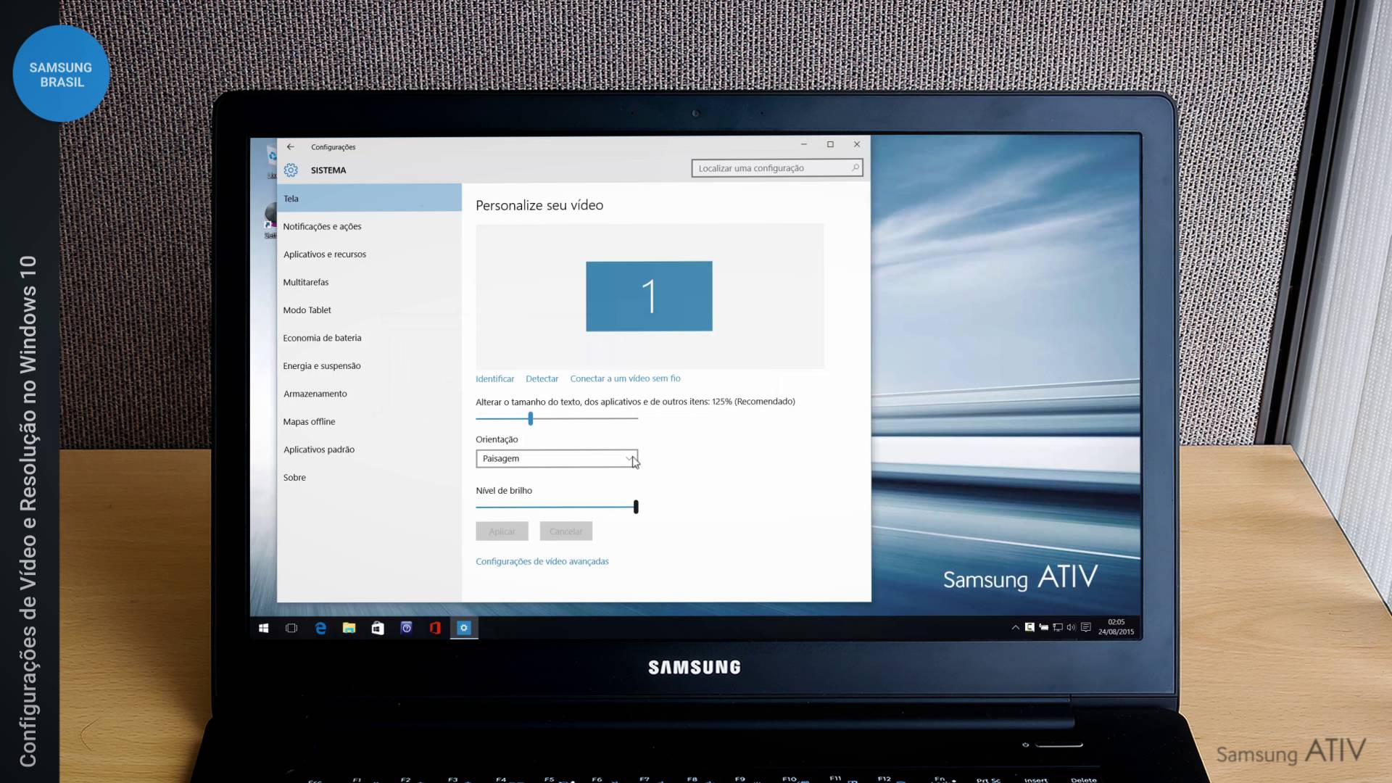Screen dimensions: 1392x783
Task: Open the Windows Store taskbar icon
Action: coord(378,628)
